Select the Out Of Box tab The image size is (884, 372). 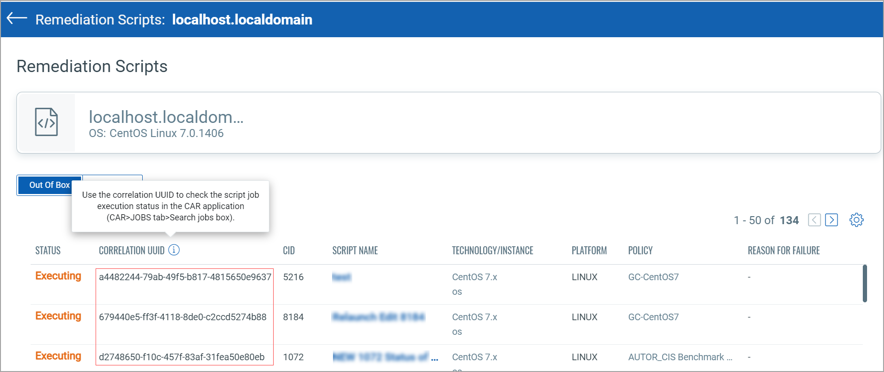pos(49,185)
